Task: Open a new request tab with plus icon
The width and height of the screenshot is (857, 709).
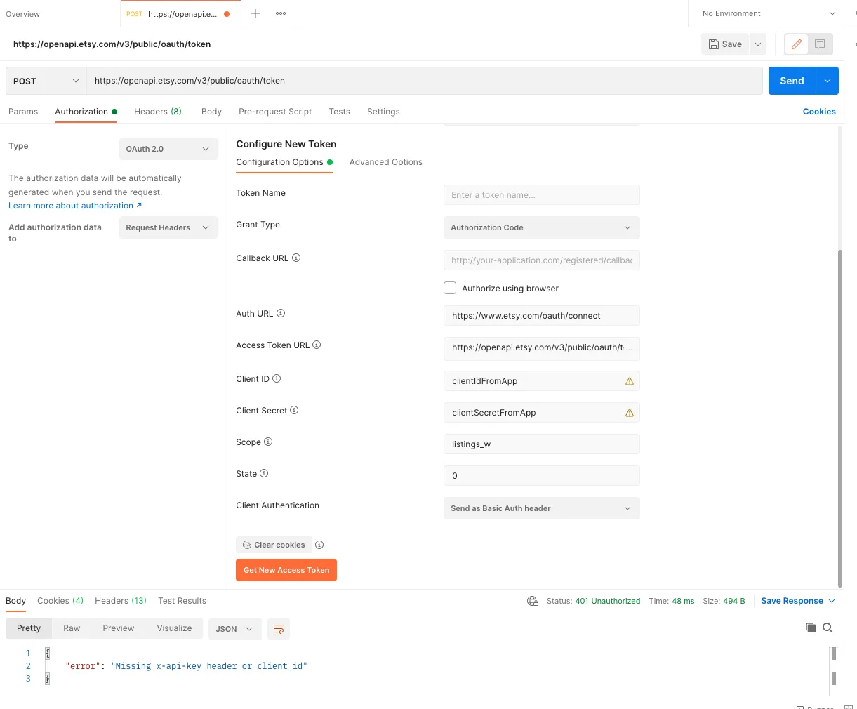Action: click(x=255, y=13)
